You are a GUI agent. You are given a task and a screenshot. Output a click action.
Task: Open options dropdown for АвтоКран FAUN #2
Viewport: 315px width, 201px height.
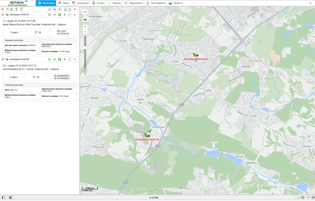tap(70, 59)
